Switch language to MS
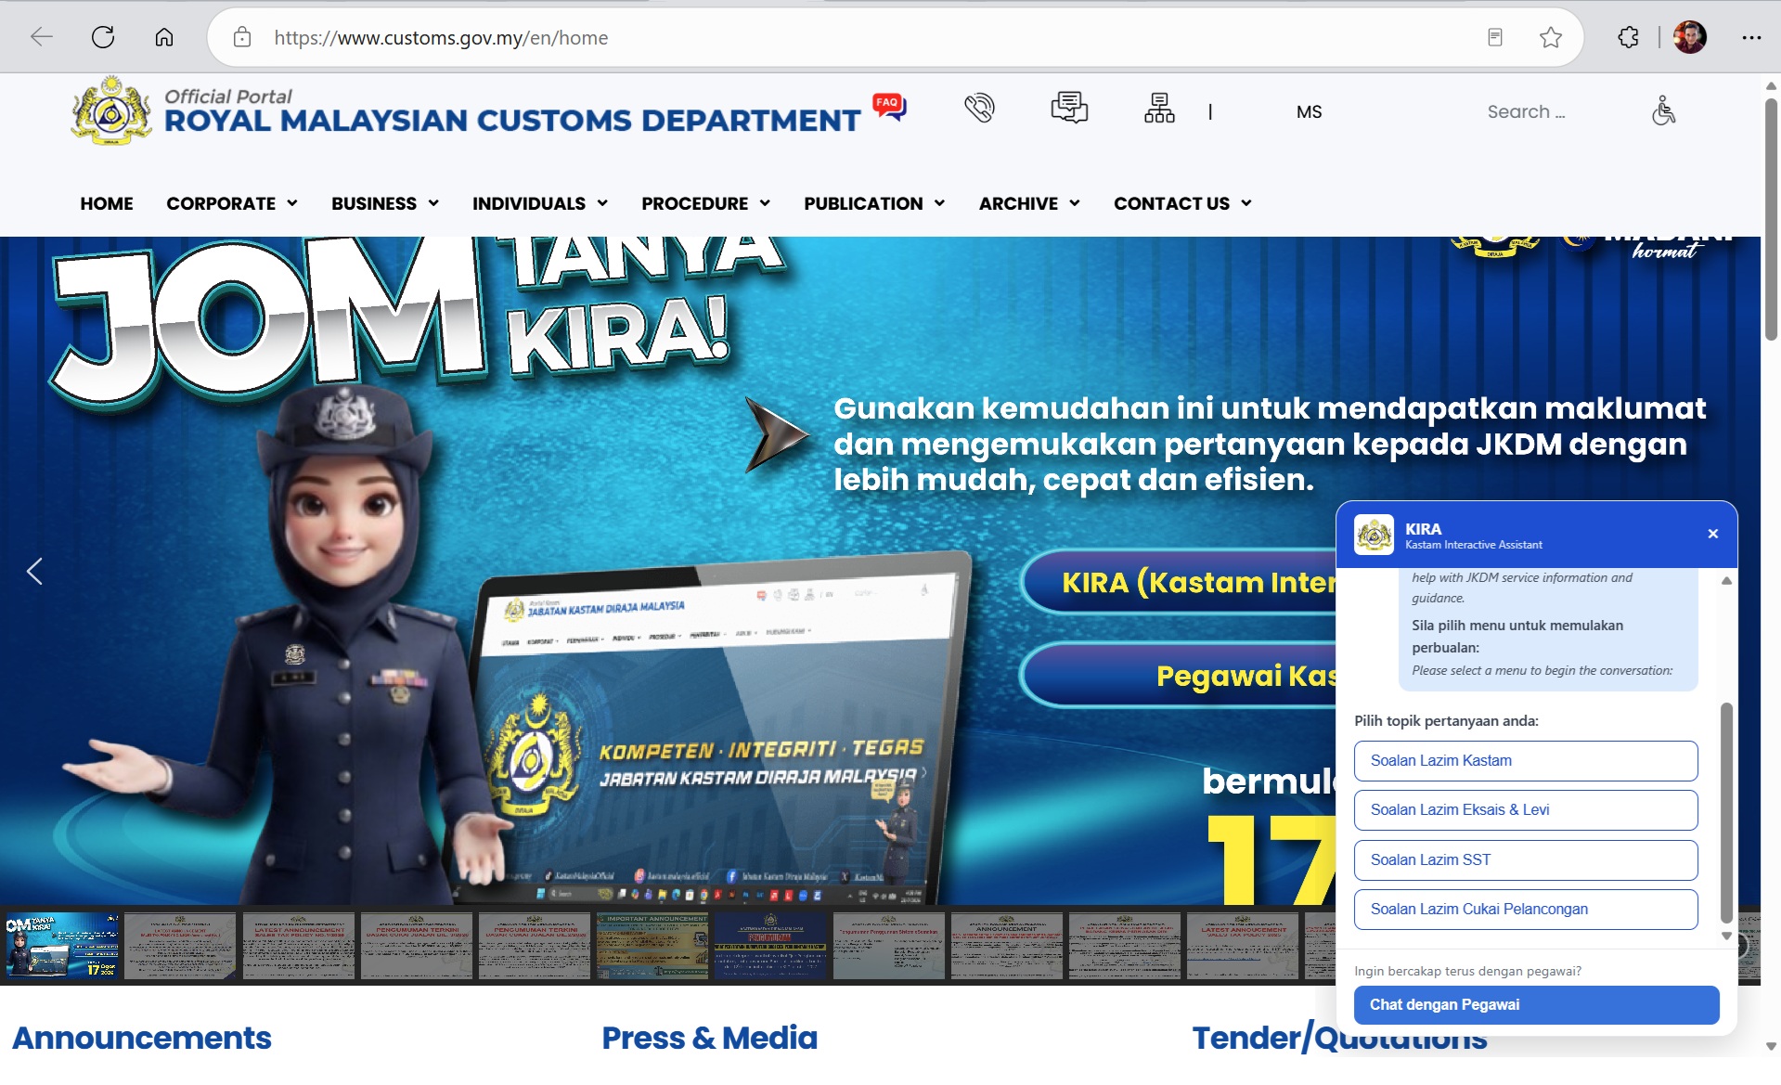Screen dimensions: 1781x1085 [x=1310, y=112]
